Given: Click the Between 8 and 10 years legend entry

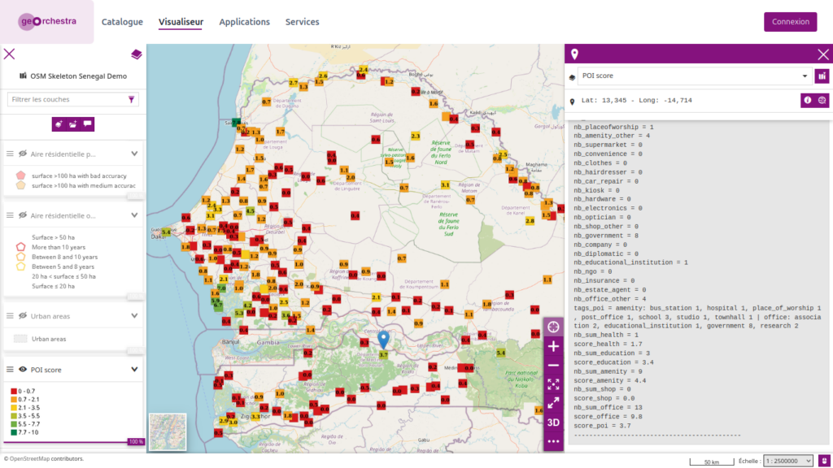Looking at the screenshot, I should (x=65, y=257).
